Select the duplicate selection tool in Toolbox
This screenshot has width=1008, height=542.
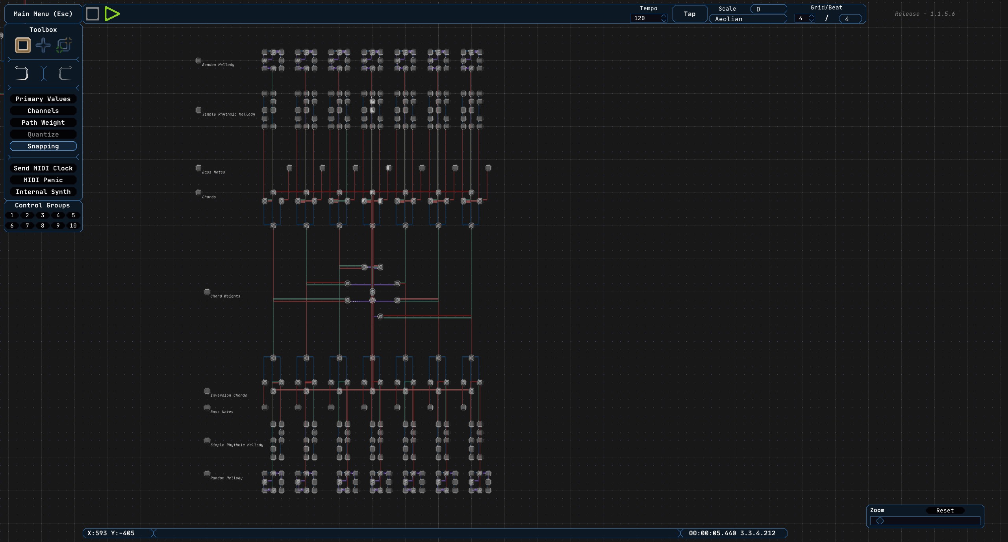tap(64, 45)
